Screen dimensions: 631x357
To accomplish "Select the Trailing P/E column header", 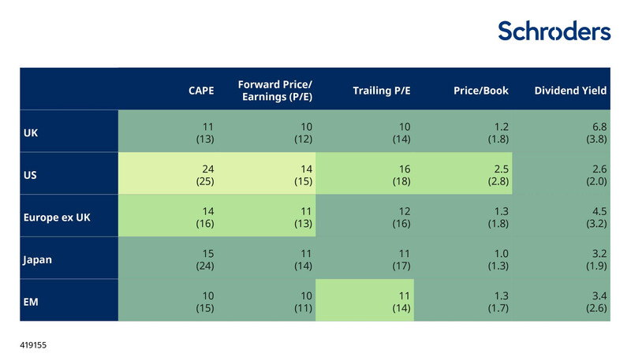I will (x=383, y=91).
